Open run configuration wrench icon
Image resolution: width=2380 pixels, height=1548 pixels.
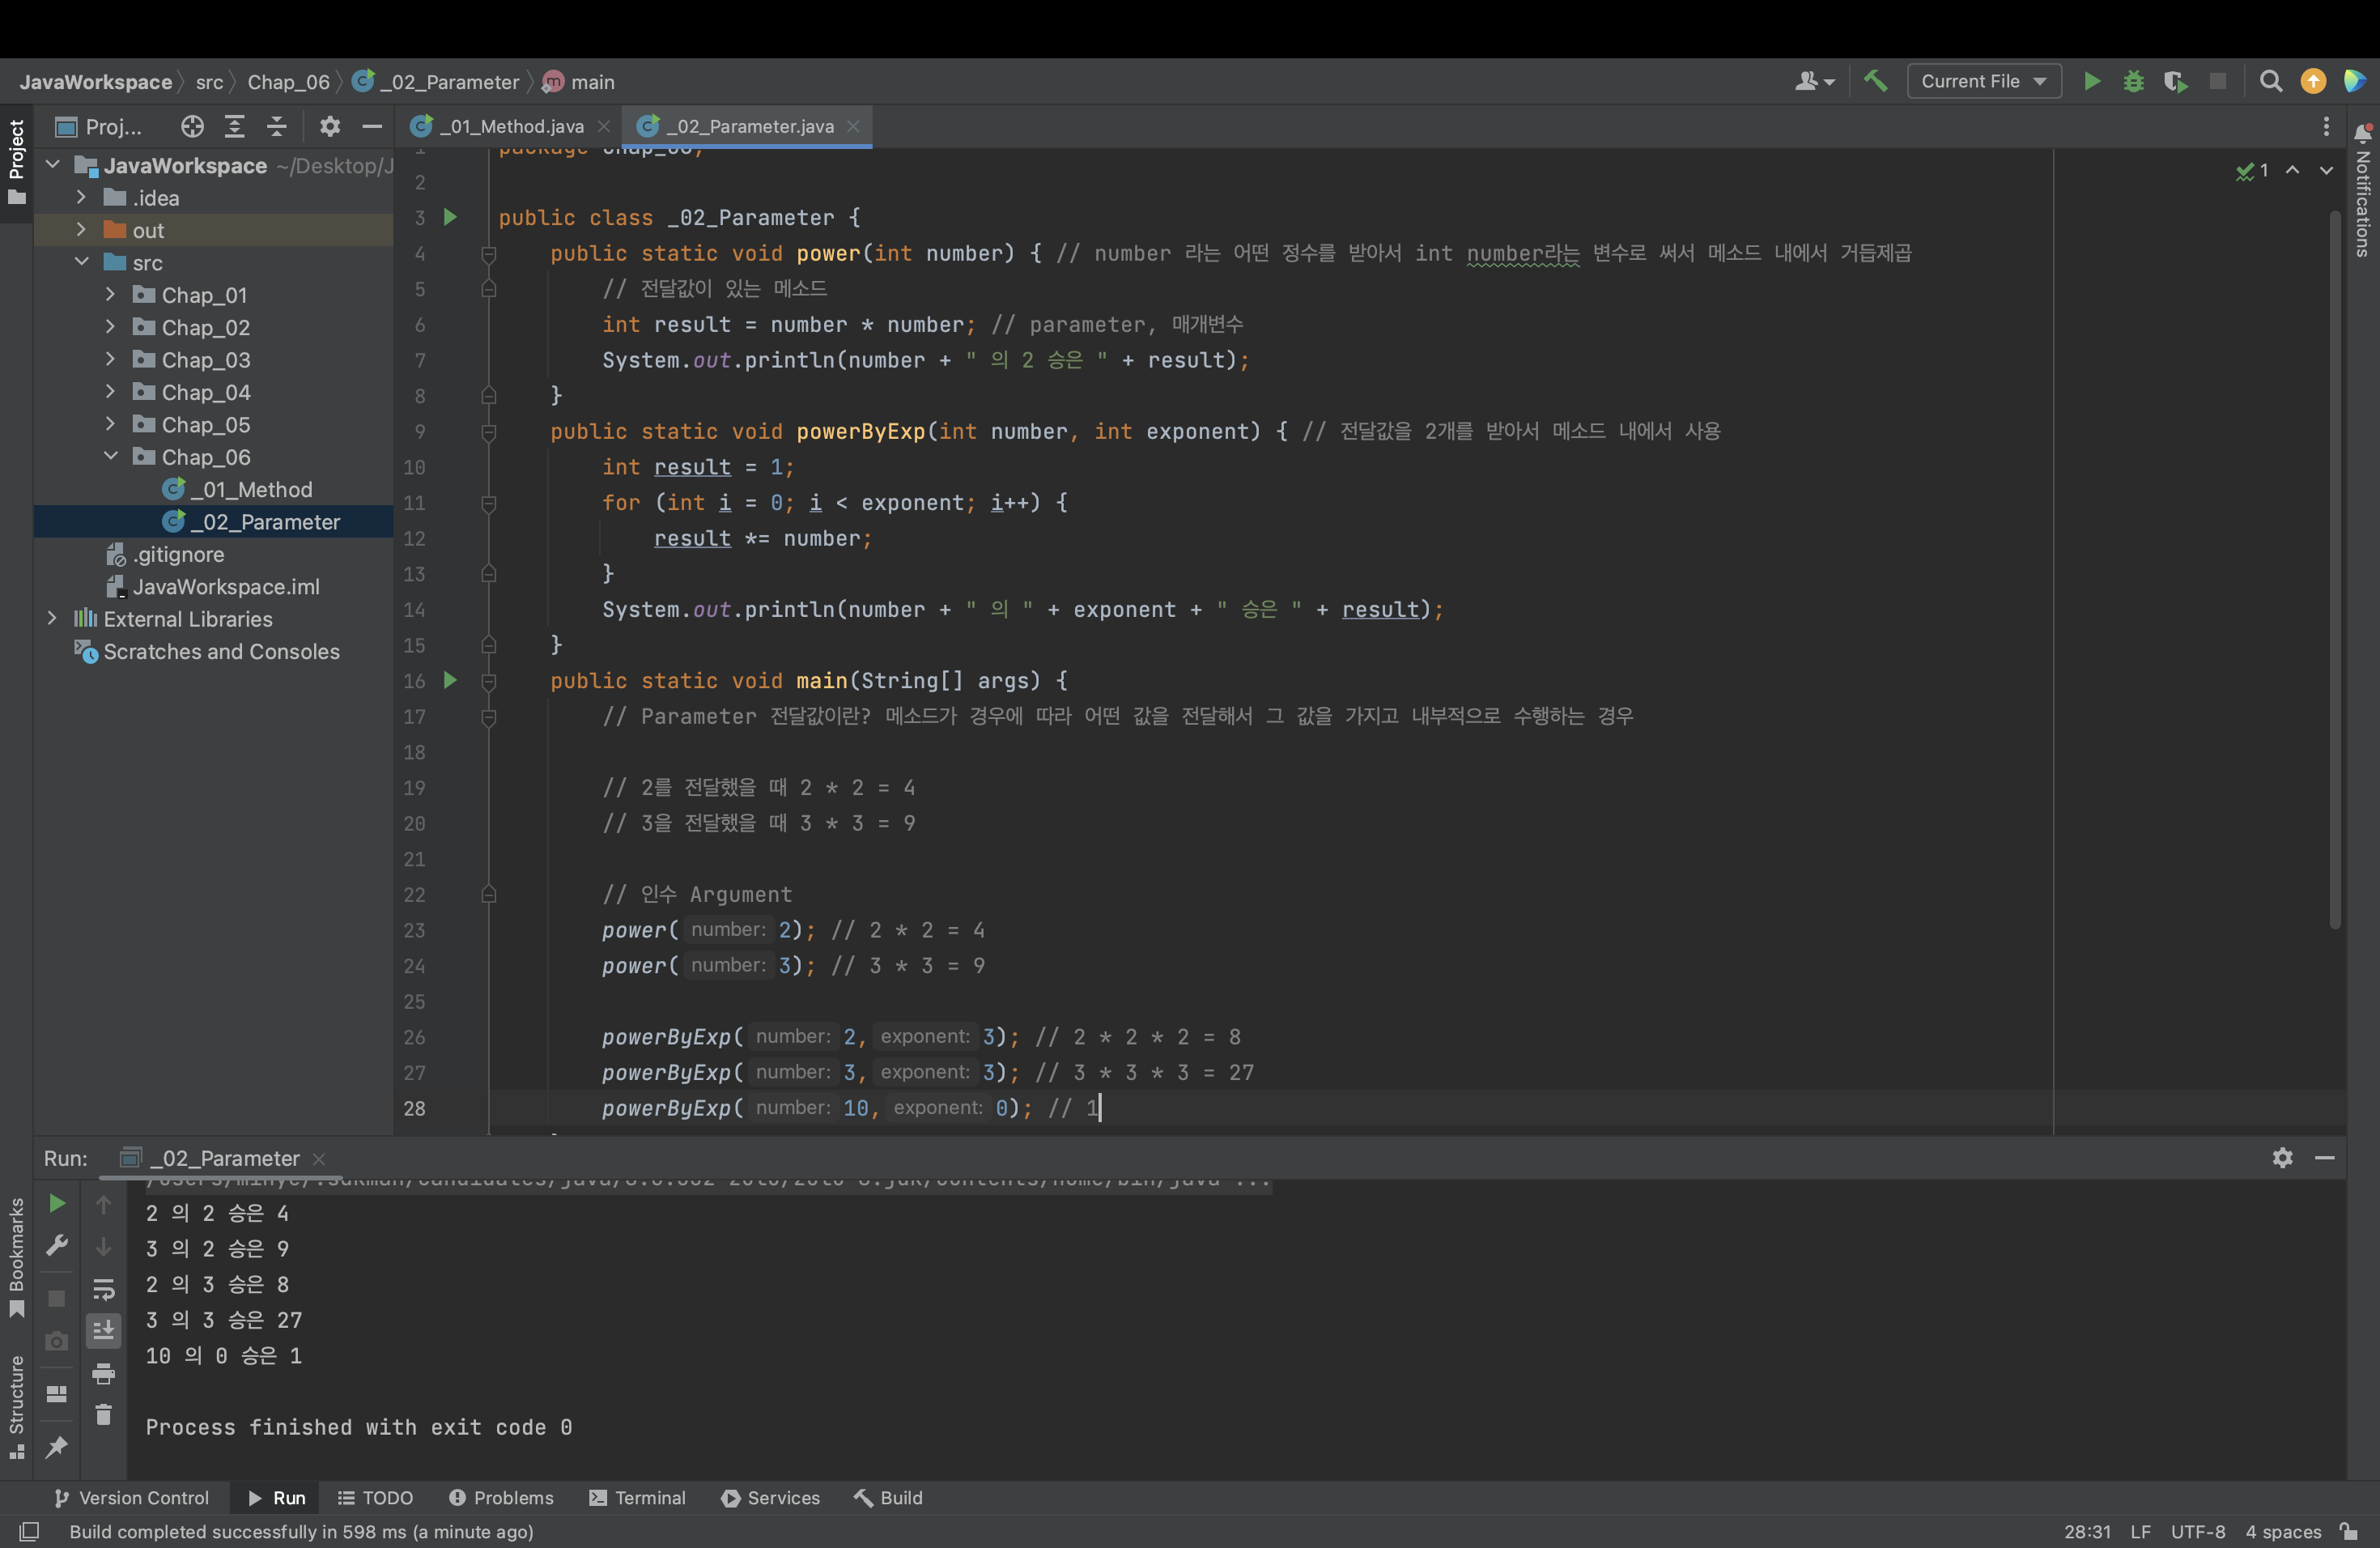pyautogui.click(x=57, y=1245)
